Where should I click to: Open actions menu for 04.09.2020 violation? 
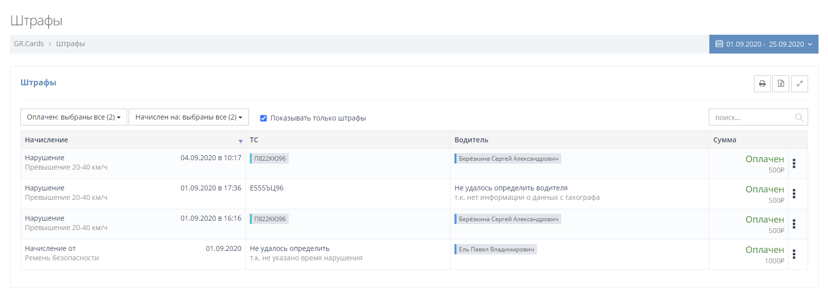(x=794, y=164)
